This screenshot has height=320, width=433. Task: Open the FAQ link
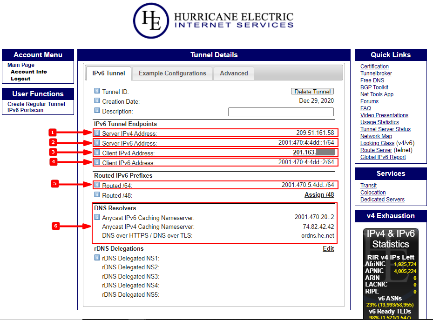click(x=365, y=108)
